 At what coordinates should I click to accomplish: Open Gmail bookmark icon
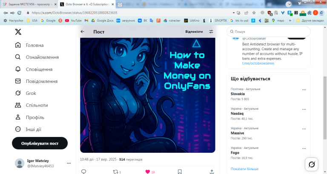tap(86, 20)
